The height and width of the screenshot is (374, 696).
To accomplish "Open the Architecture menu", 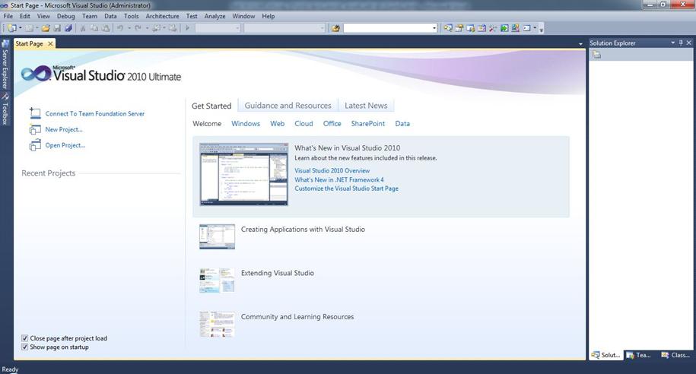I will 163,16.
